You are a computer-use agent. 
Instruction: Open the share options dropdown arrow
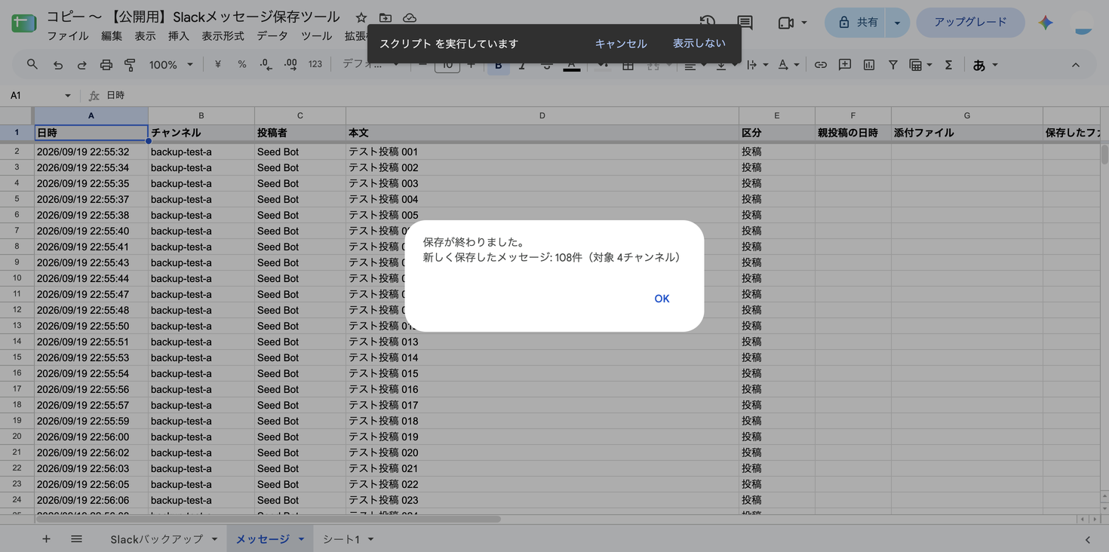pyautogui.click(x=897, y=23)
